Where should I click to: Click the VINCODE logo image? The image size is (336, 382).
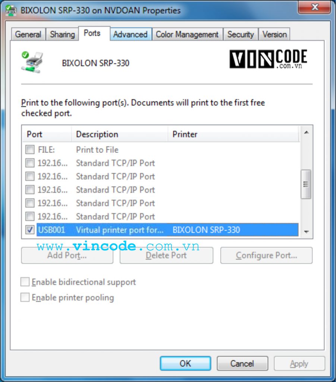click(268, 59)
